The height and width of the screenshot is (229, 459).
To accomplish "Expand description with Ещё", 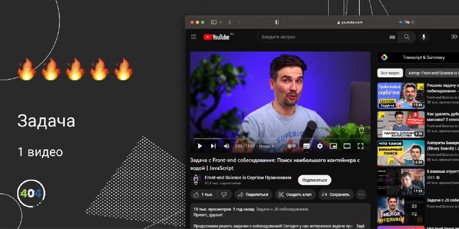I will 360,226.
